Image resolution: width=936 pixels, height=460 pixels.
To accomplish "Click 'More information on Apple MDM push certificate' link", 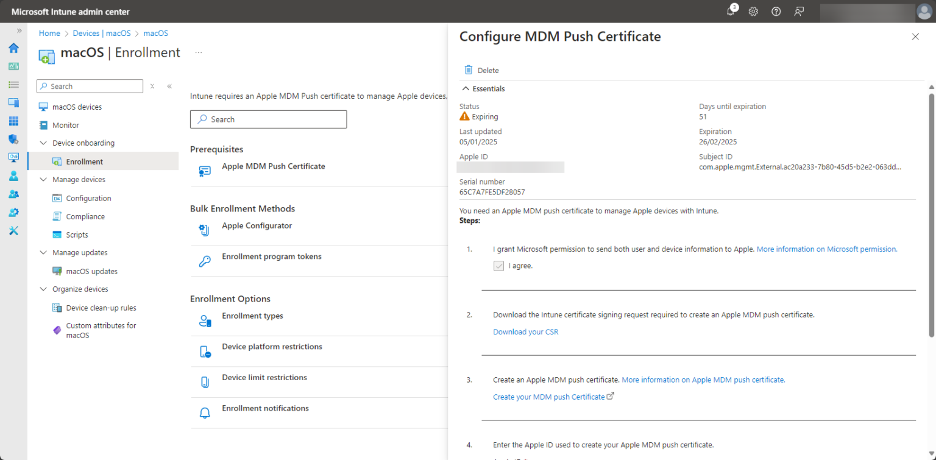I will pyautogui.click(x=703, y=380).
